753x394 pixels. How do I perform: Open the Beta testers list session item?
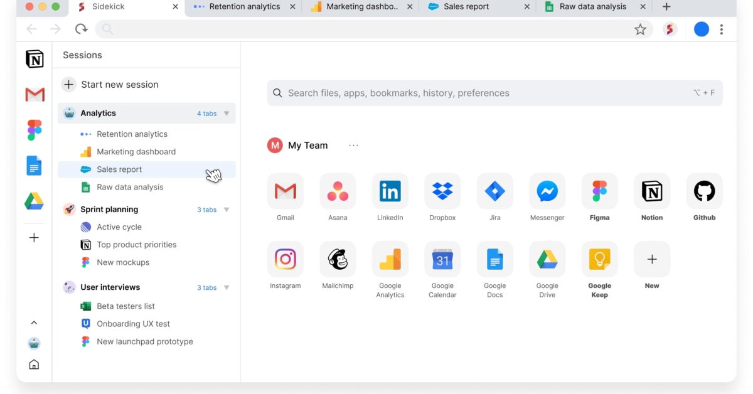coord(125,306)
